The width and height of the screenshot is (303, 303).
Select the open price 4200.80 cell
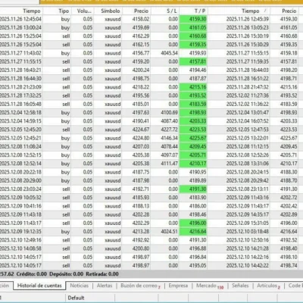(x=141, y=248)
